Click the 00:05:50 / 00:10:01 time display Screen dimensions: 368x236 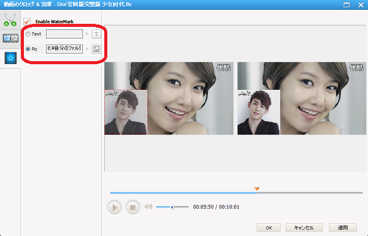(x=216, y=207)
